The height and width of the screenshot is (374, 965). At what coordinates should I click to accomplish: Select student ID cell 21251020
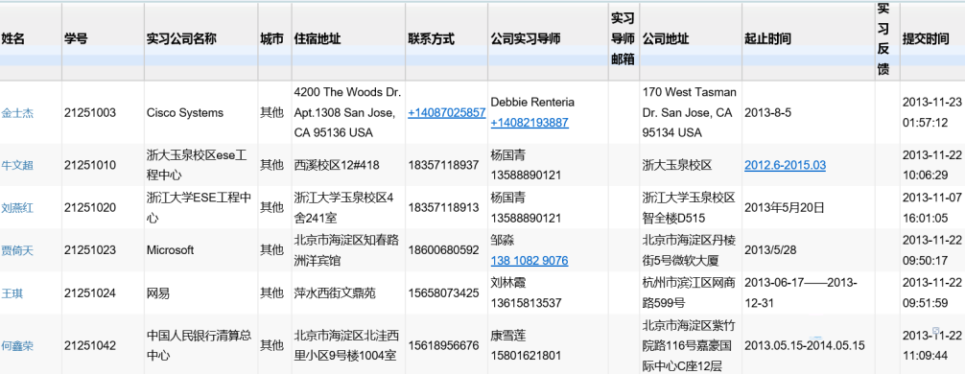[90, 208]
